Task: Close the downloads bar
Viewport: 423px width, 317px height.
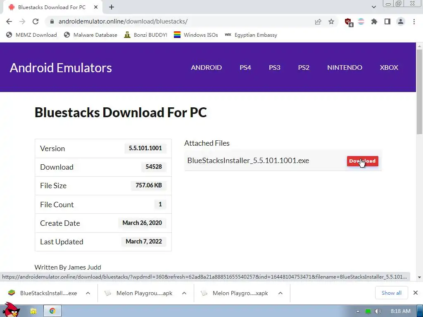Action: 416,293
